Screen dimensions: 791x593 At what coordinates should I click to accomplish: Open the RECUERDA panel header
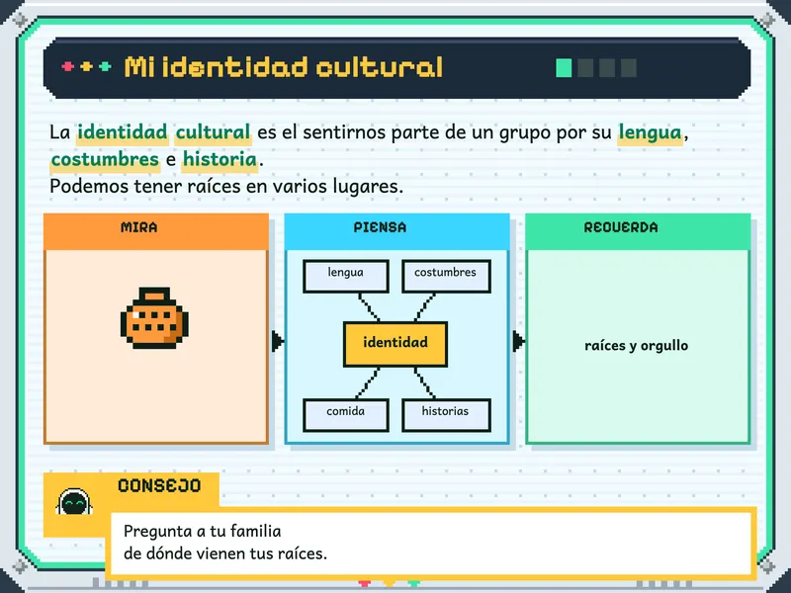(x=638, y=231)
